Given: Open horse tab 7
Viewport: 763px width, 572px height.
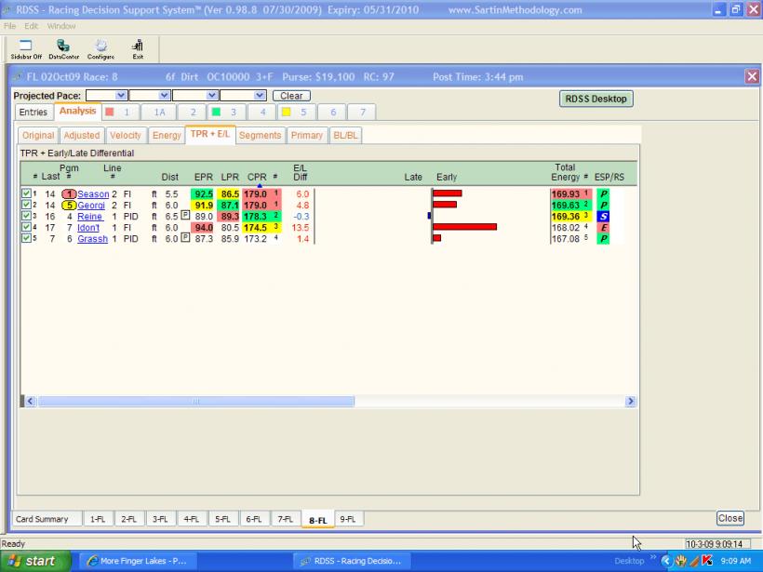Looking at the screenshot, I should [x=363, y=113].
